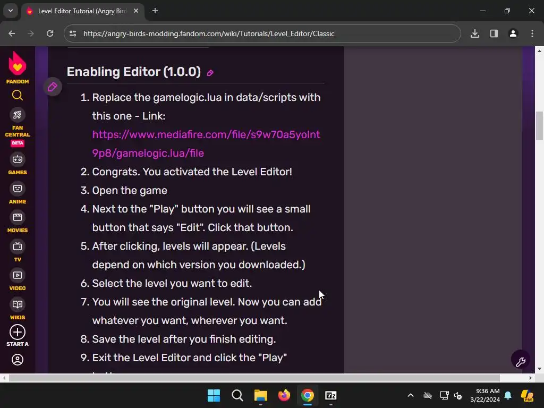Edit the Enabling Editor (1.0.0) section

pos(210,73)
